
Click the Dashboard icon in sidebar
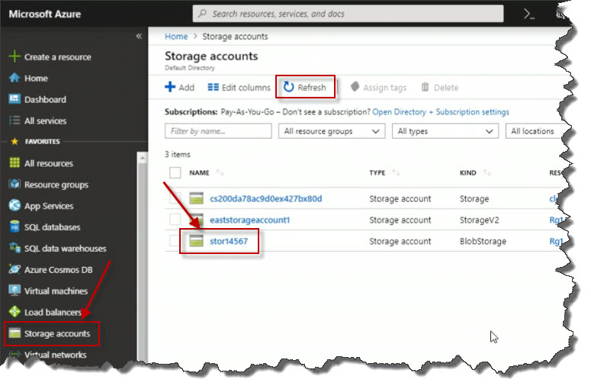tap(14, 99)
